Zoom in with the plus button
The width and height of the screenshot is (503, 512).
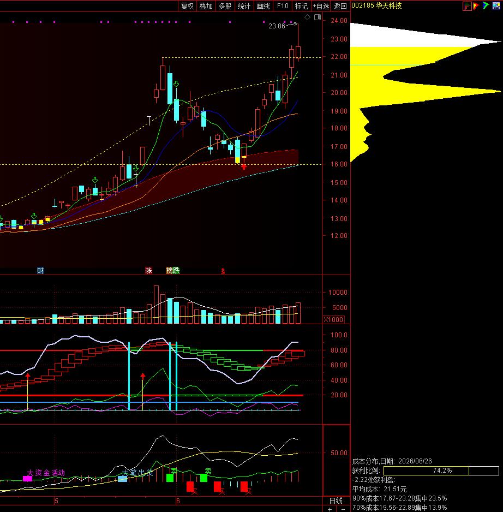tap(330, 509)
